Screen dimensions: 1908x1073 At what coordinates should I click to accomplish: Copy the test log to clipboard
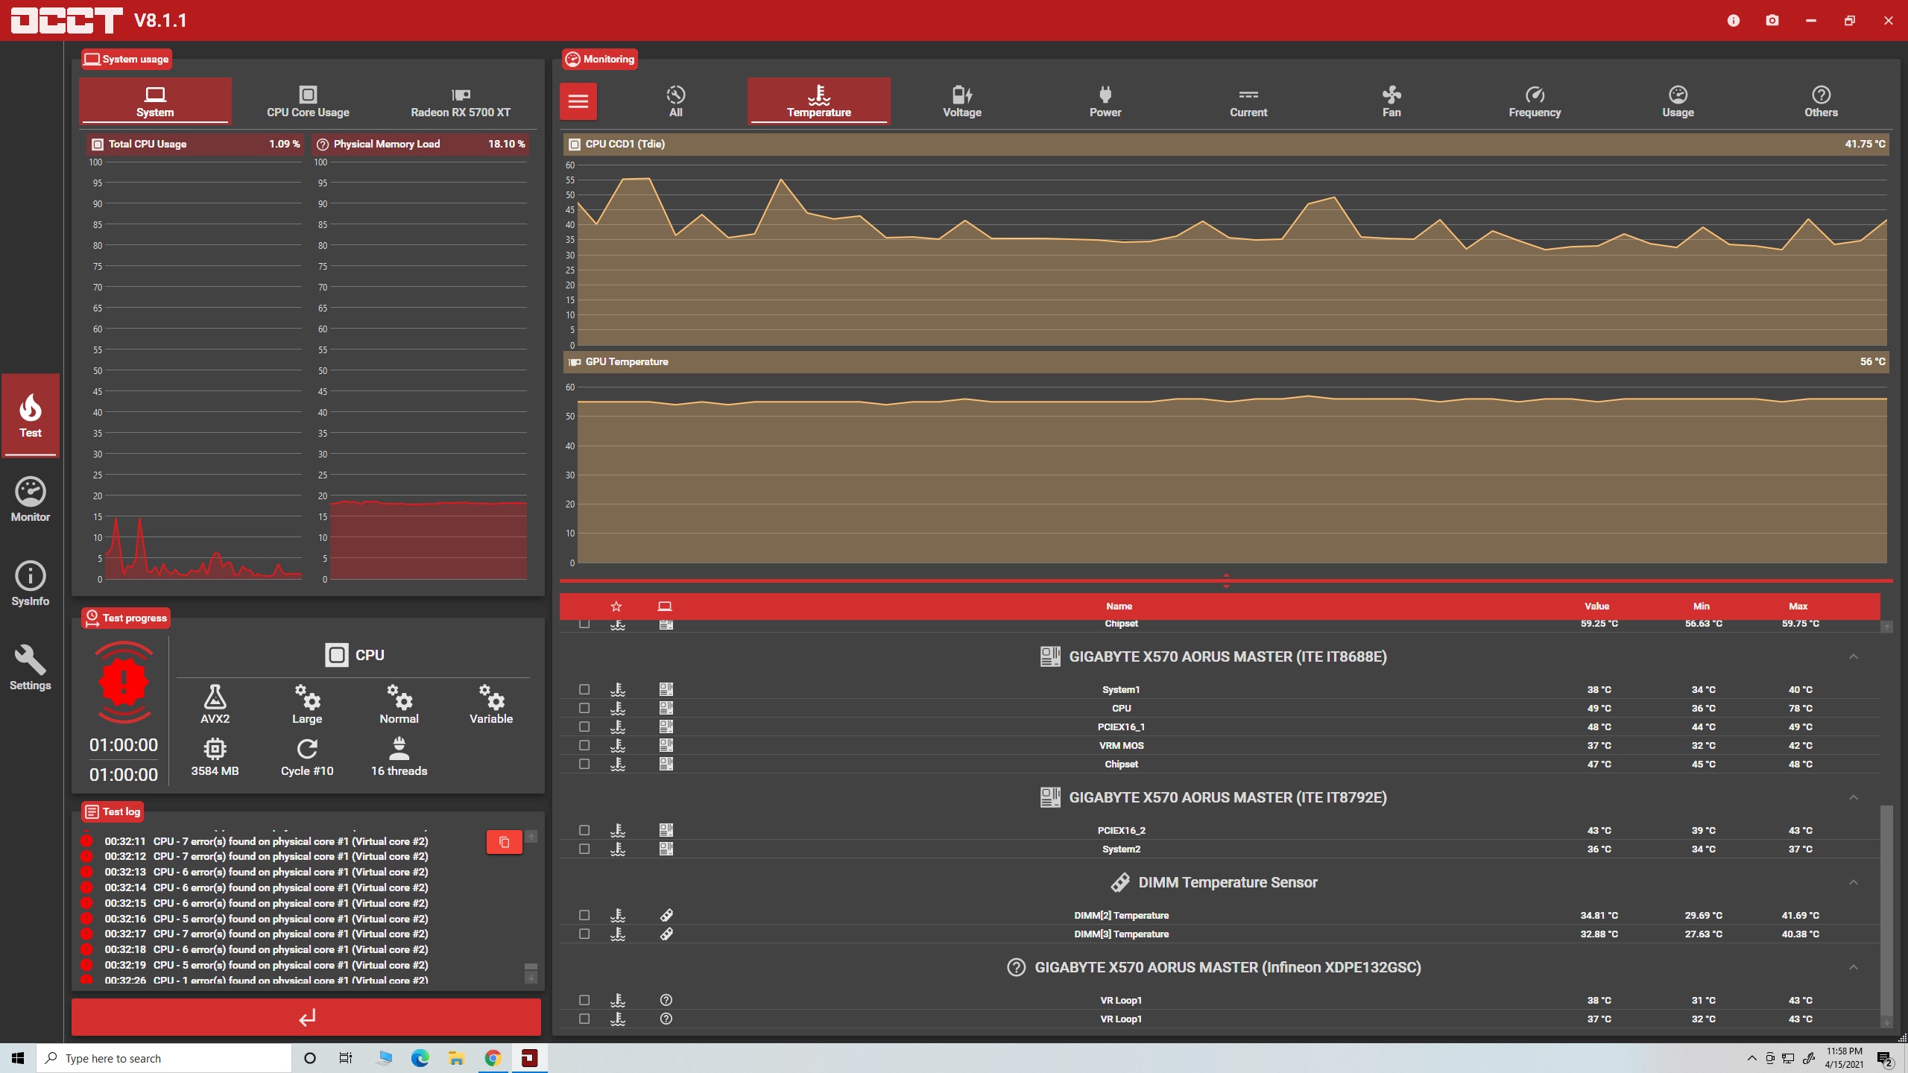point(505,842)
